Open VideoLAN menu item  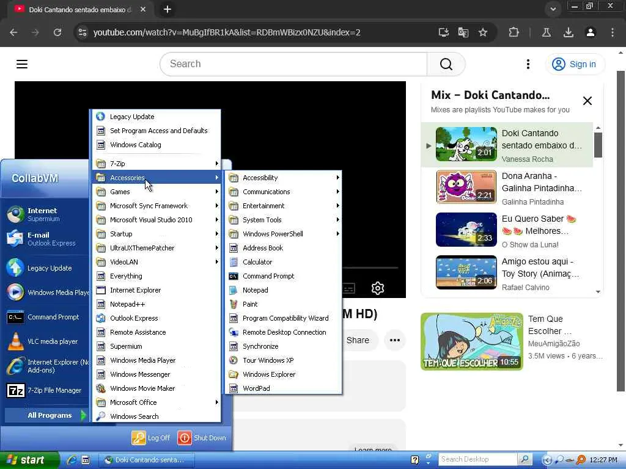coord(156,262)
